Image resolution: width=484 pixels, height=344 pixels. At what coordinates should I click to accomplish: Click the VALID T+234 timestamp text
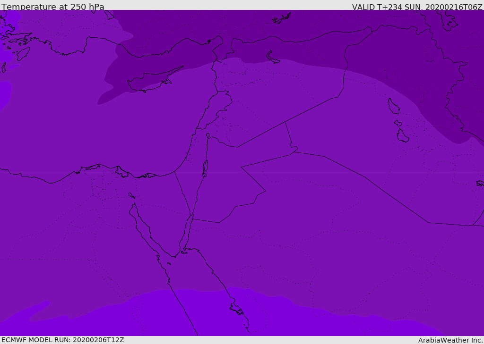point(417,7)
